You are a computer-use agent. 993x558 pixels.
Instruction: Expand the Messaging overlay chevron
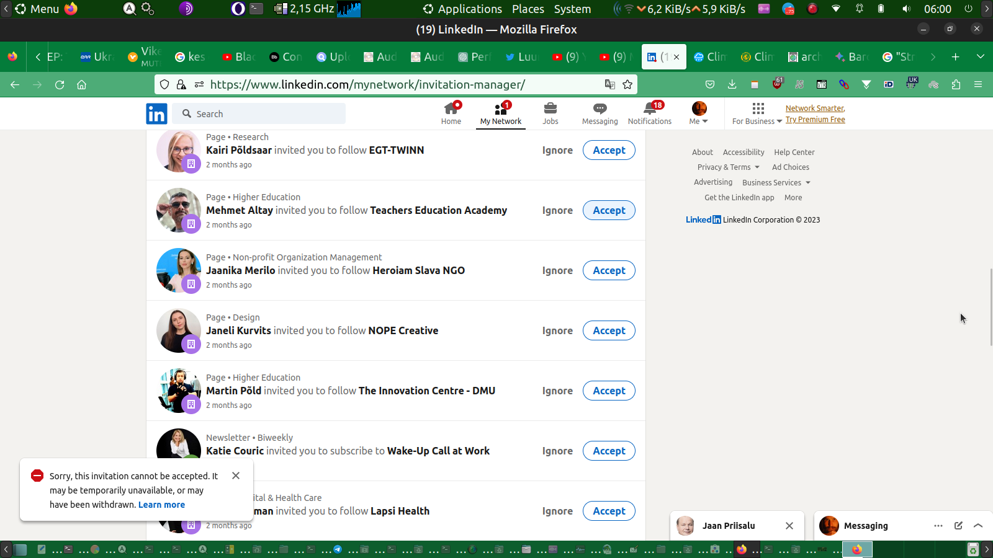tap(978, 526)
